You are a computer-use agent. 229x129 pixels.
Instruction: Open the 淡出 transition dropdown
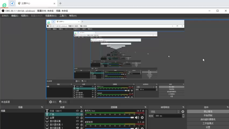pyautogui.click(x=165, y=112)
